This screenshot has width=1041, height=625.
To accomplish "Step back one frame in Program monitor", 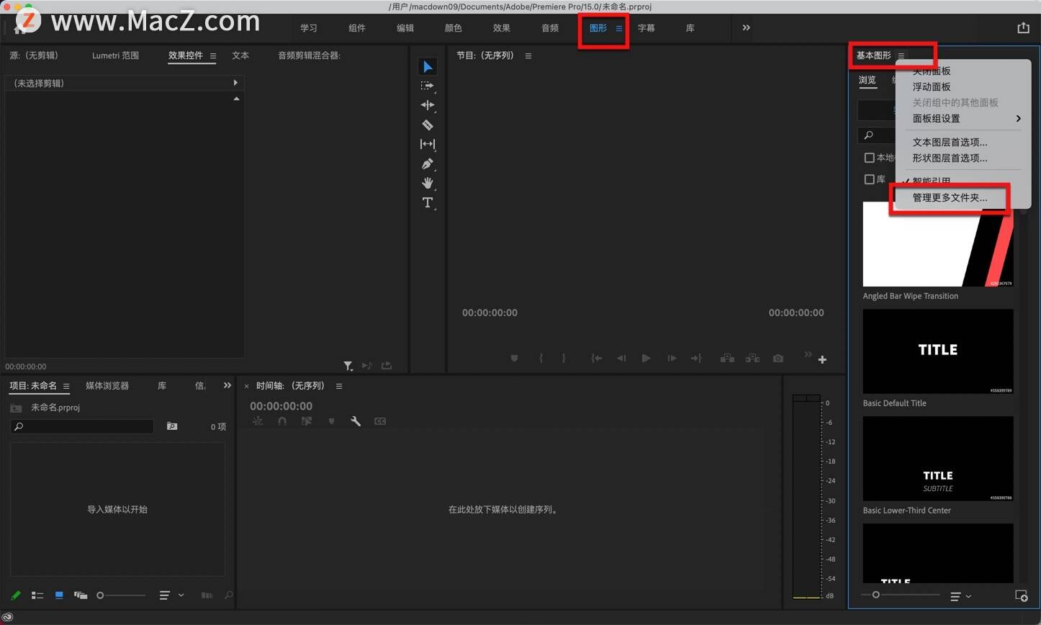I will [621, 359].
